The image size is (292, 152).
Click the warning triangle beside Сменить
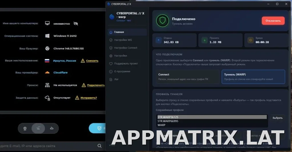pyautogui.click(x=83, y=61)
